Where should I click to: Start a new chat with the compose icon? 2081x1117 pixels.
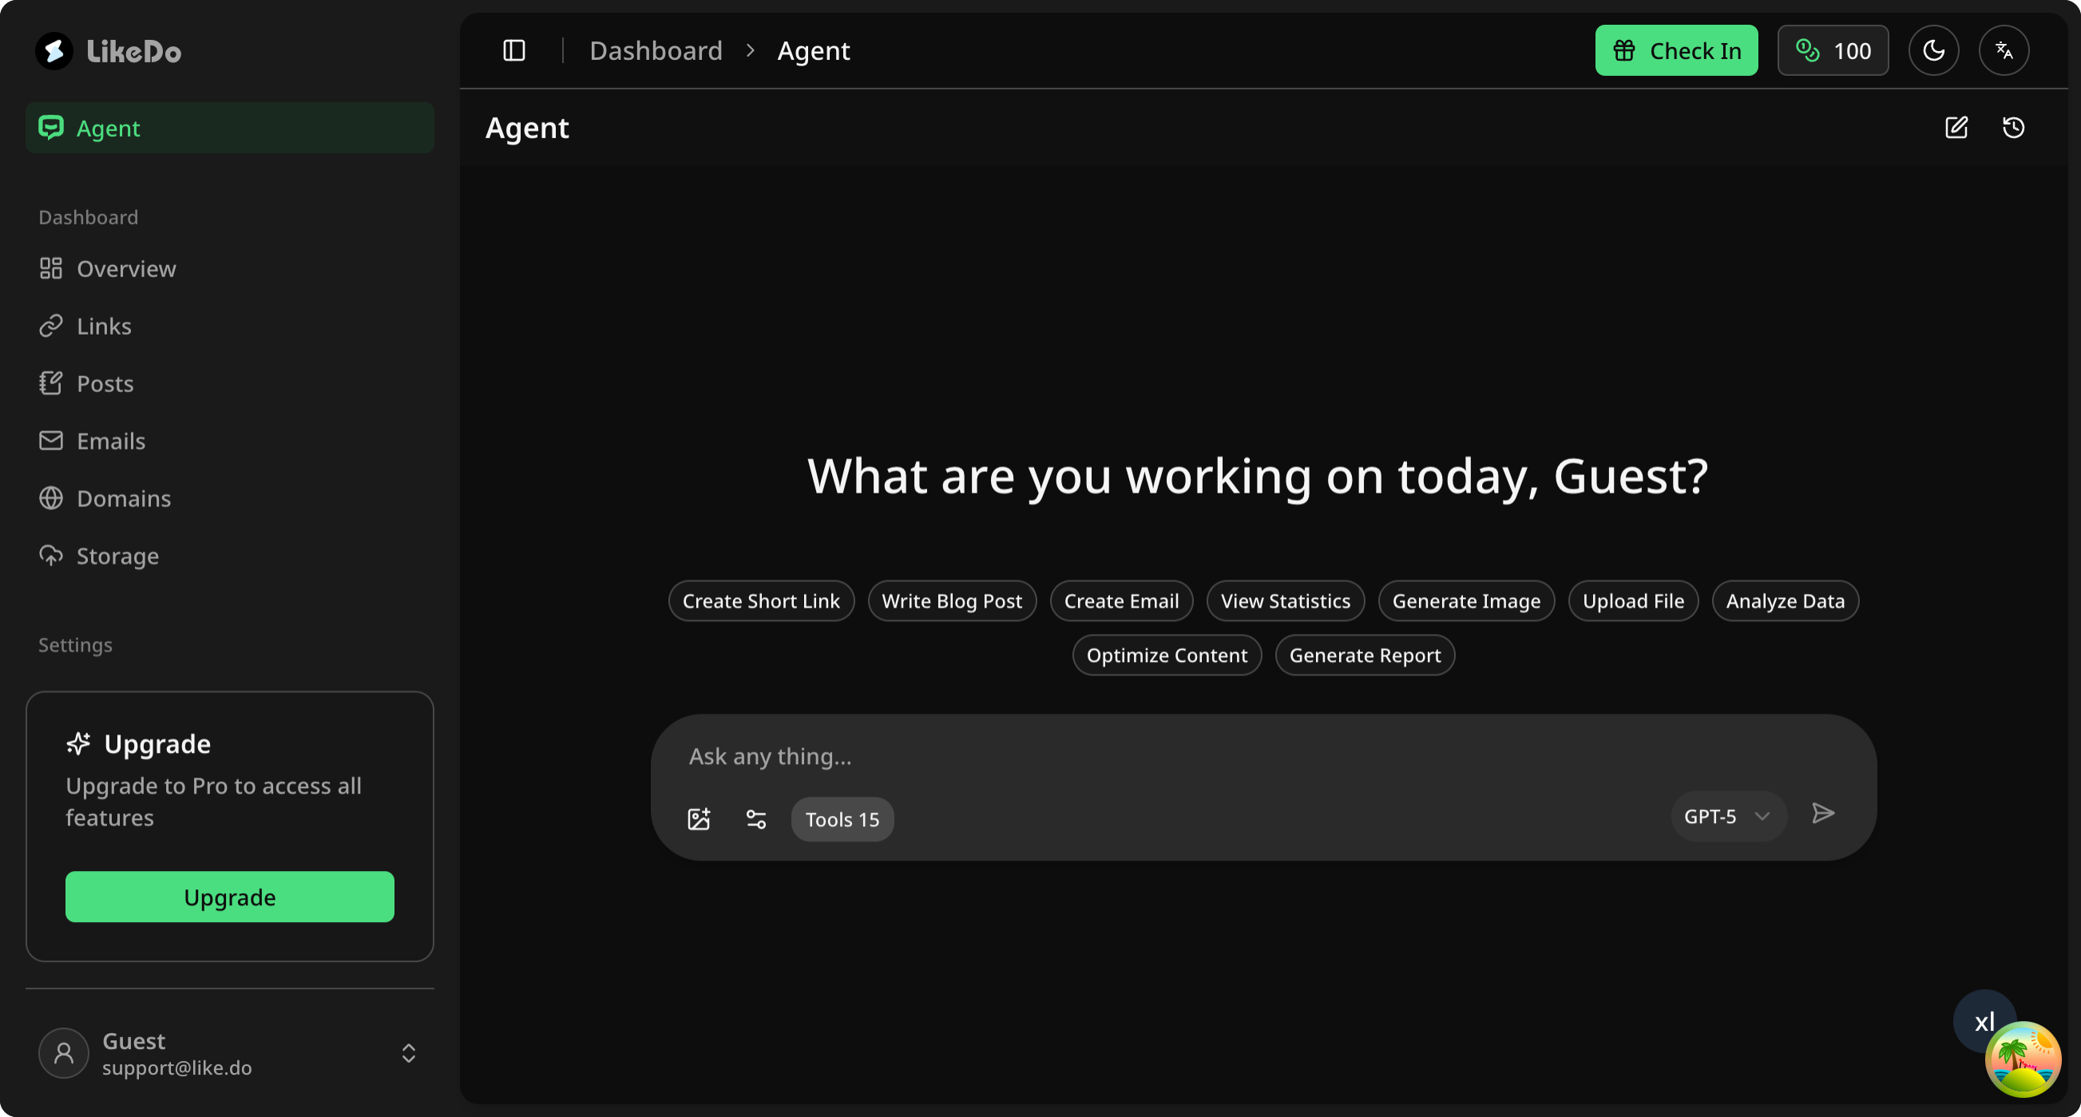1956,128
